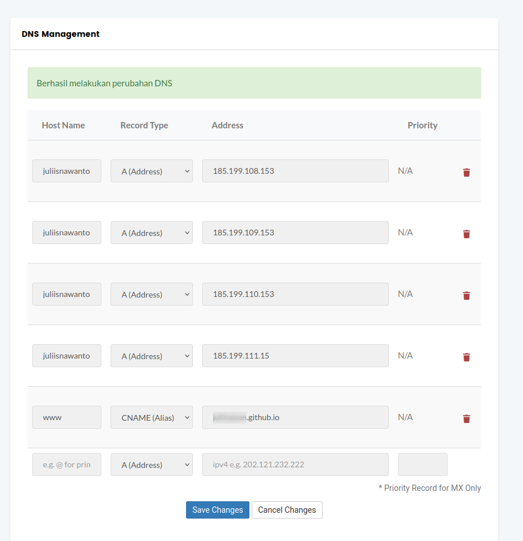The image size is (523, 541).
Task: Delete the 185.199.109.153 record via trash icon
Action: point(467,234)
